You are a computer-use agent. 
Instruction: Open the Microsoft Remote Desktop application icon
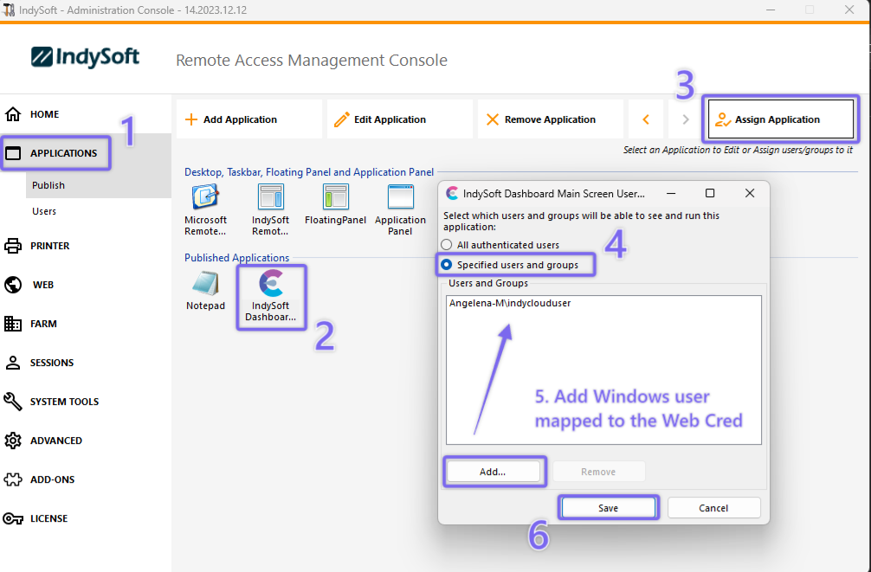click(x=205, y=198)
